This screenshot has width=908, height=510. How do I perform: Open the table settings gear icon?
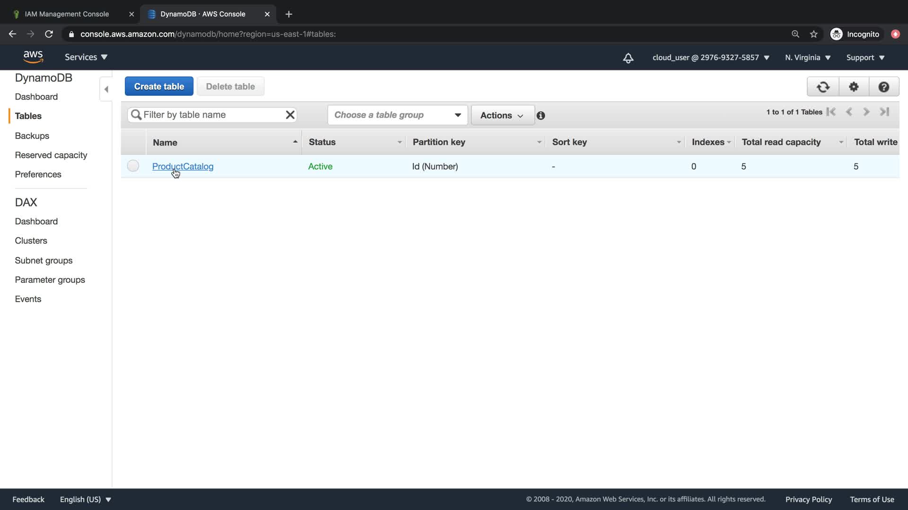[854, 87]
